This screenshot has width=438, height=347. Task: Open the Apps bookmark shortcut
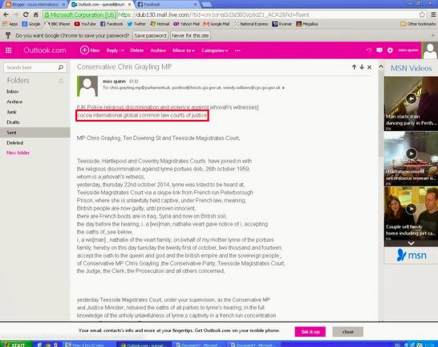click(x=10, y=24)
